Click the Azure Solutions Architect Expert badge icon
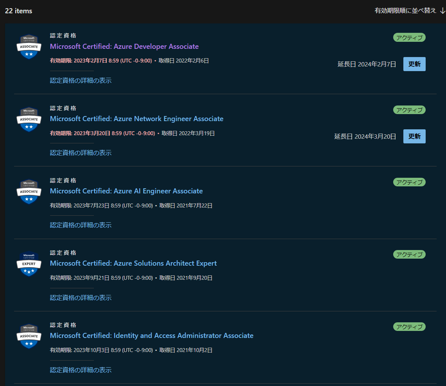The image size is (446, 386). coord(29,264)
